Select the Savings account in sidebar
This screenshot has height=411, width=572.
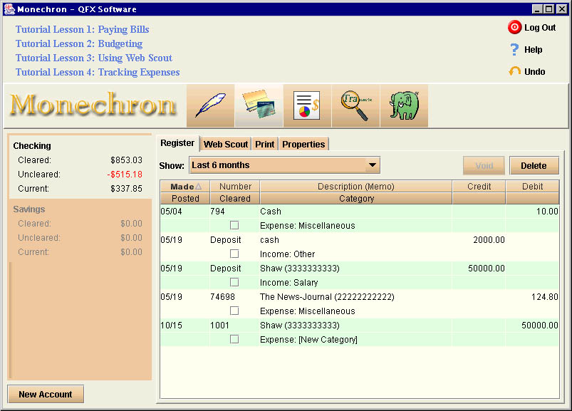click(x=29, y=209)
